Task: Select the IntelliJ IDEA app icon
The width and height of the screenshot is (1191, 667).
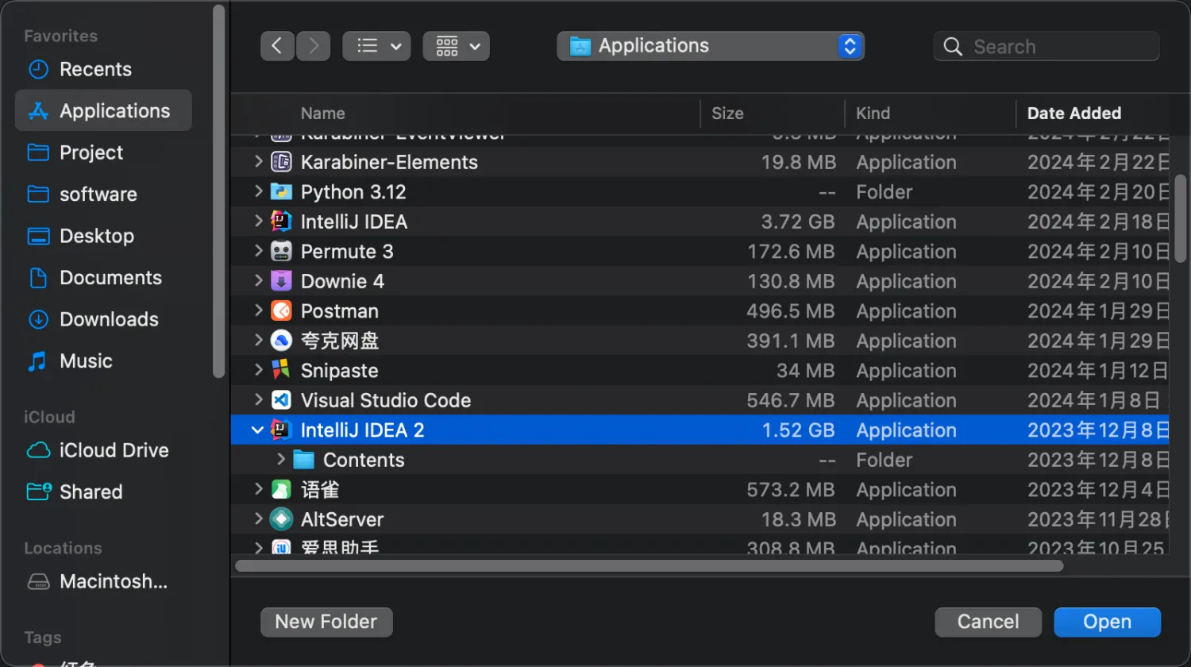Action: coord(281,222)
